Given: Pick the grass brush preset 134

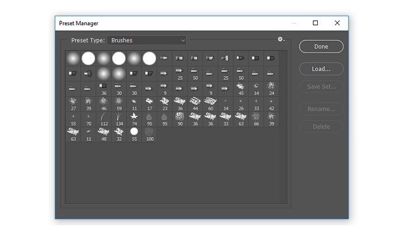Looking at the screenshot, I should pos(119,119).
